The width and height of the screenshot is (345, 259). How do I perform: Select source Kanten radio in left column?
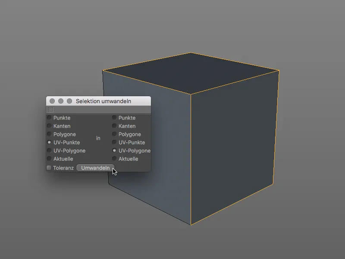[x=49, y=126]
